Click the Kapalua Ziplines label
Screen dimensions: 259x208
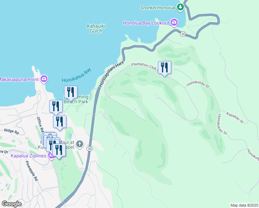pos(29,156)
